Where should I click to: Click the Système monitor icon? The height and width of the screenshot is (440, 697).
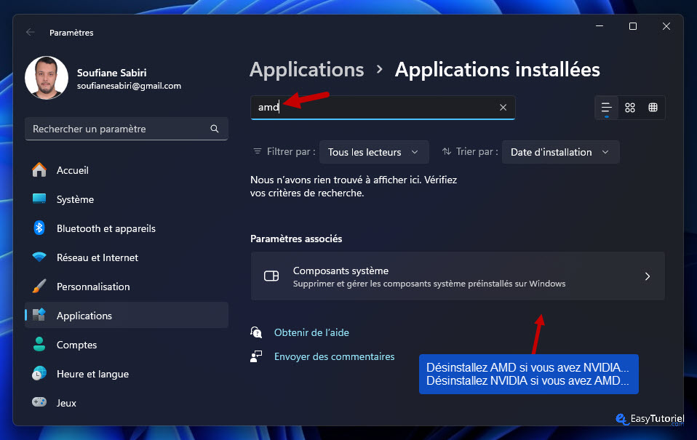click(x=39, y=199)
